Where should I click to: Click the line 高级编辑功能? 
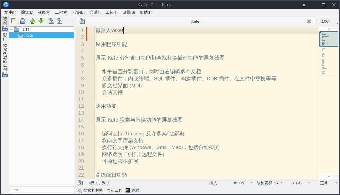(x=111, y=175)
